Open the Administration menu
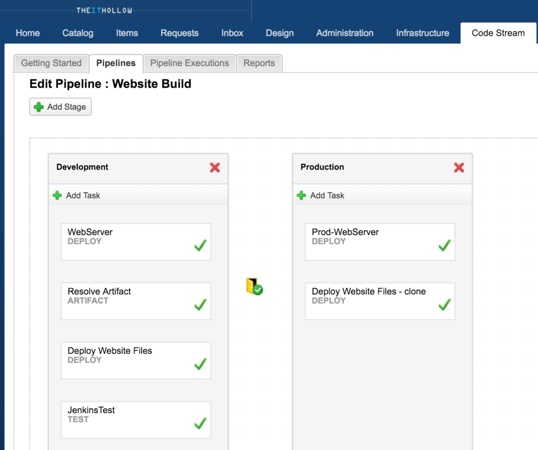 [x=345, y=33]
